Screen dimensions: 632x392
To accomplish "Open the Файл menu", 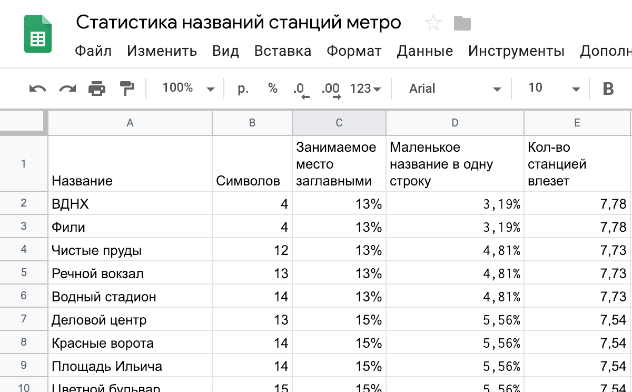I will pos(93,51).
